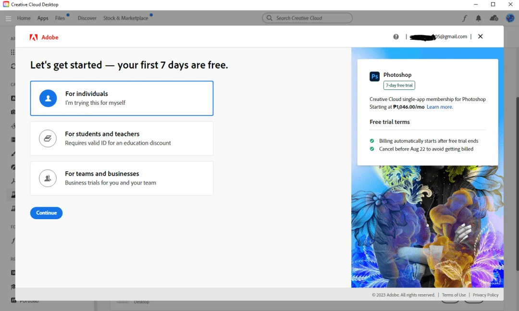Image resolution: width=519 pixels, height=311 pixels.
Task: Click the help question mark icon
Action: point(396,37)
